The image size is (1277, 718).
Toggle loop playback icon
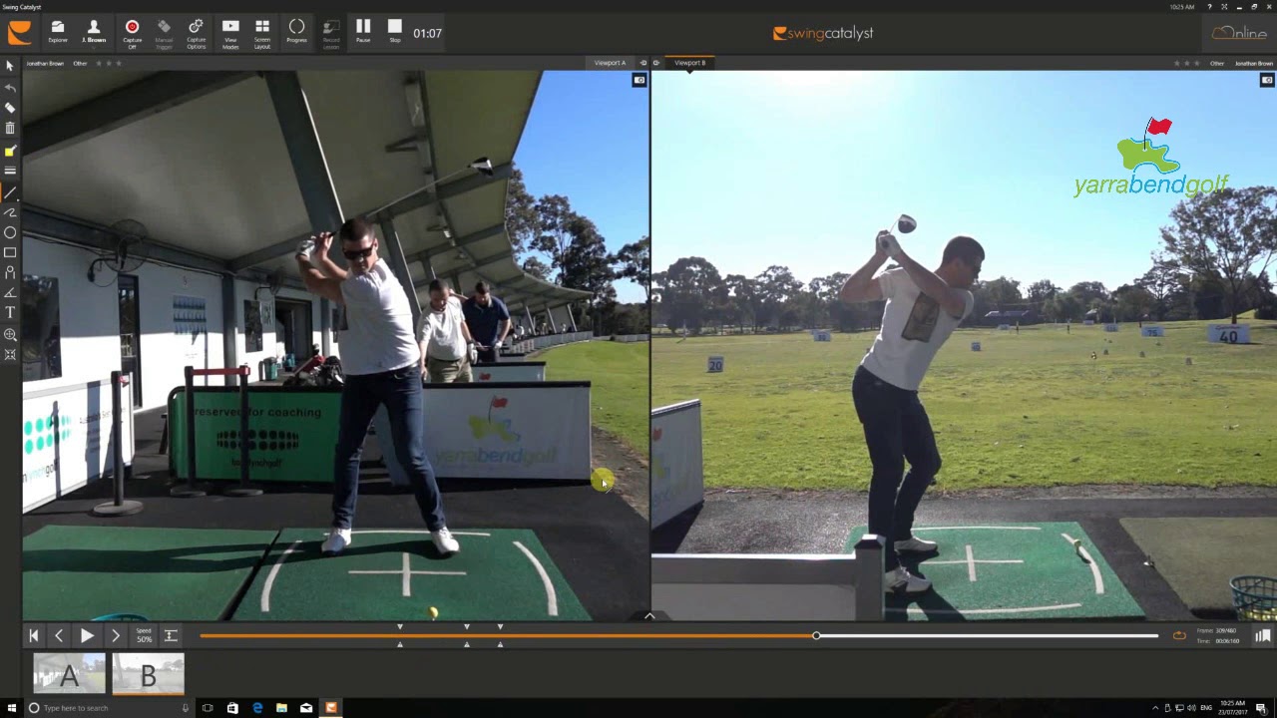(1179, 635)
